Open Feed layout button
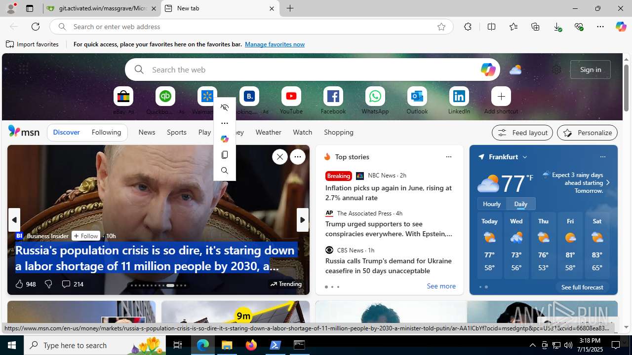 click(522, 133)
